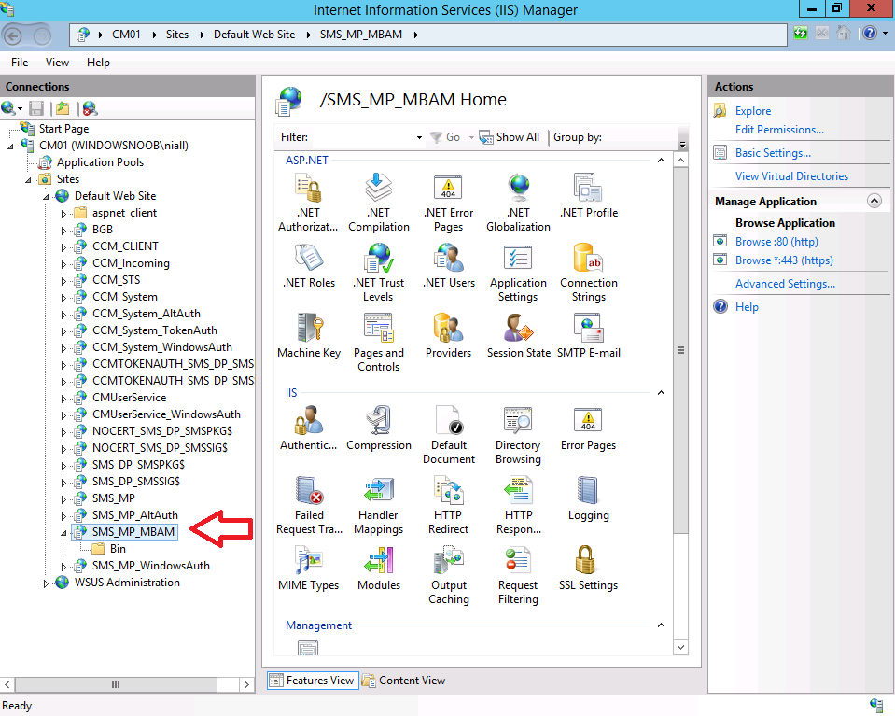Expand the WSUS Administration site node
Screen dimensions: 895x716
pyautogui.click(x=46, y=583)
